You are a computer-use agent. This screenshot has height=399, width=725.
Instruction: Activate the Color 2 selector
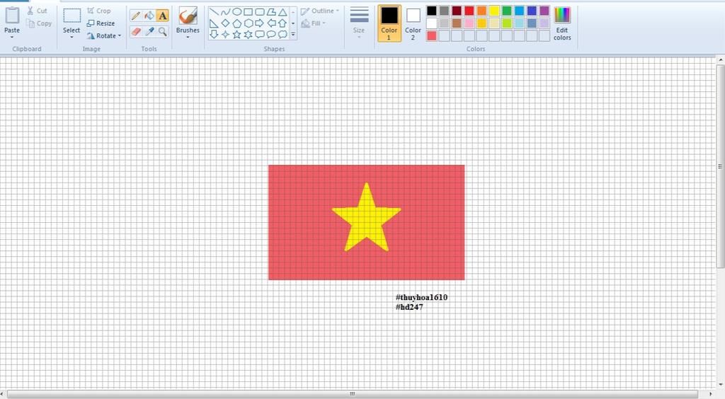tap(413, 23)
